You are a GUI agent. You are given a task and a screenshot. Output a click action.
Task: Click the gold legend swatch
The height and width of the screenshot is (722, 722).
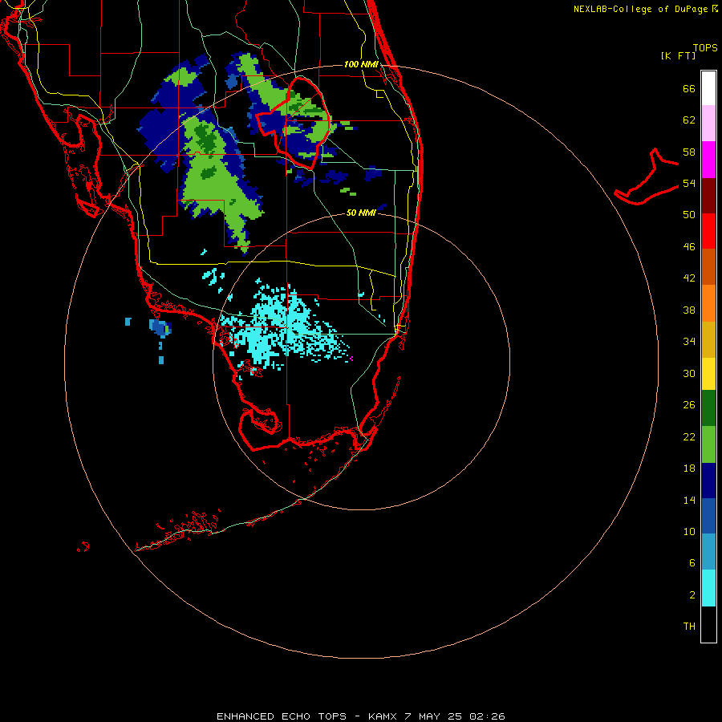pyautogui.click(x=708, y=339)
